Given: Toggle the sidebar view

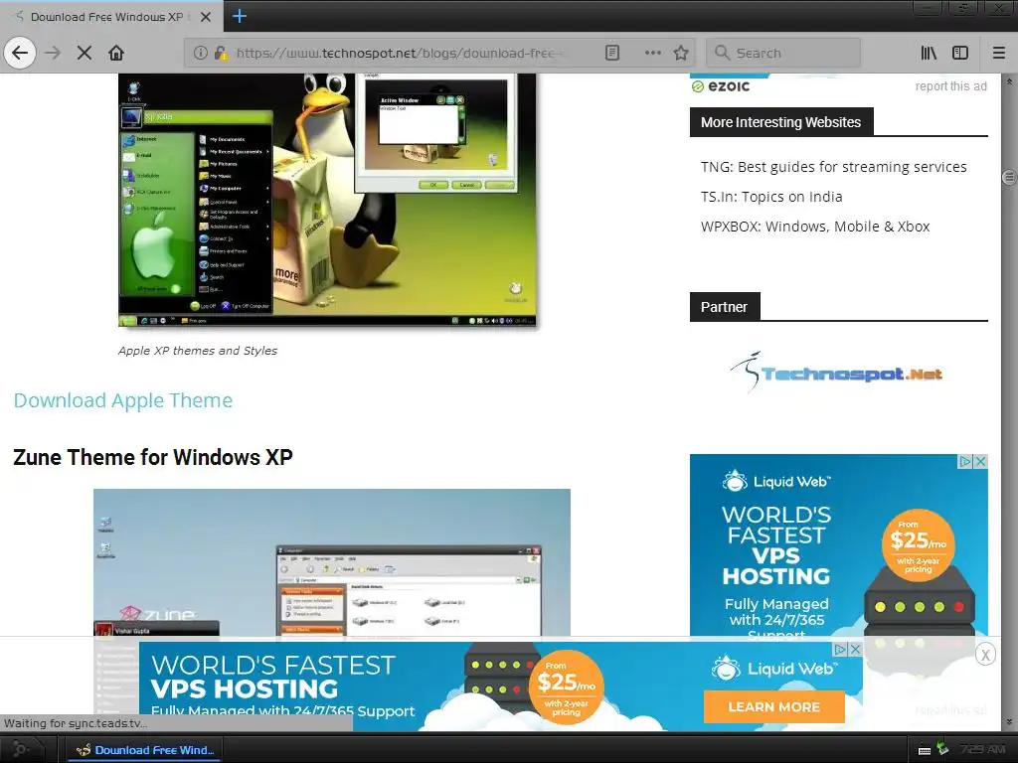Looking at the screenshot, I should [x=960, y=53].
